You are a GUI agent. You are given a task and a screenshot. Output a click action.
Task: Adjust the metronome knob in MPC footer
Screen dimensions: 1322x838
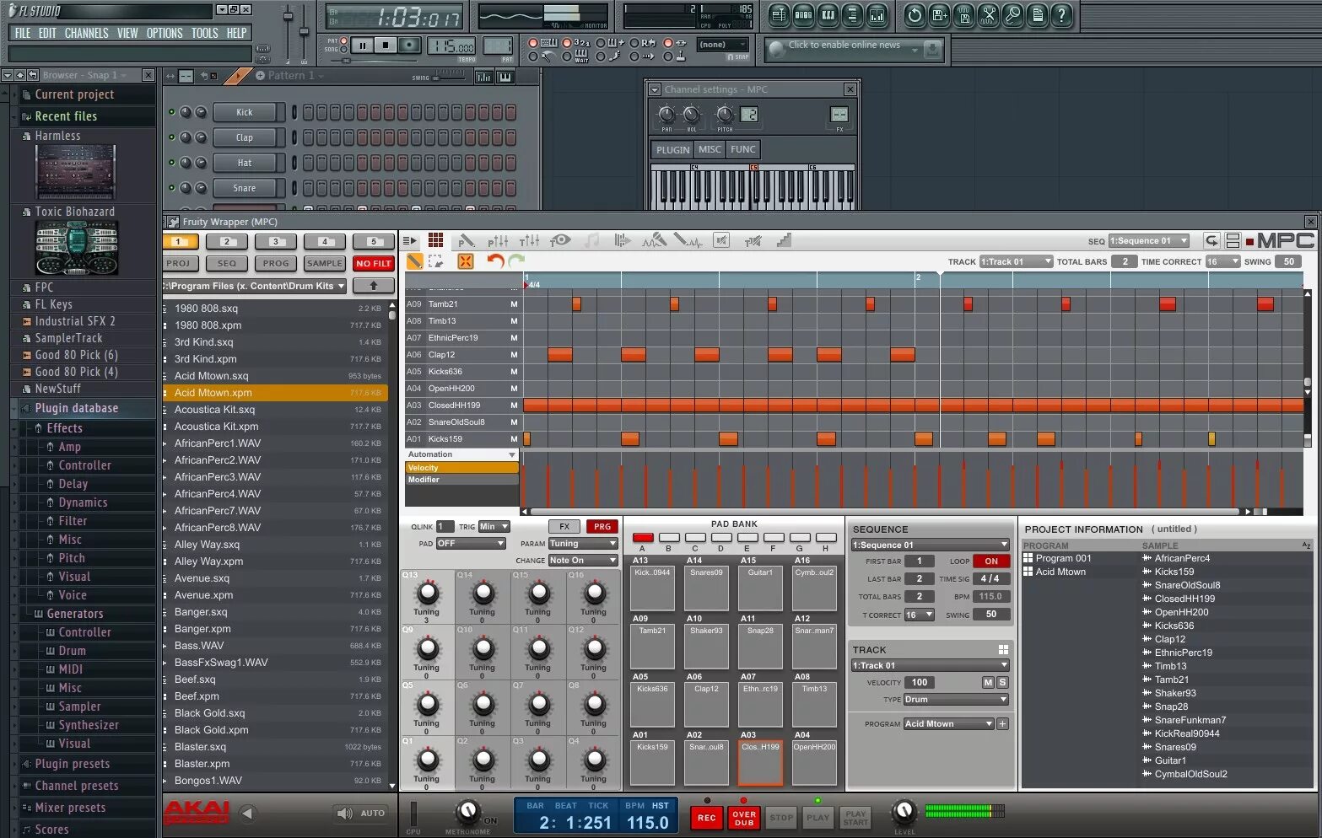tap(467, 811)
